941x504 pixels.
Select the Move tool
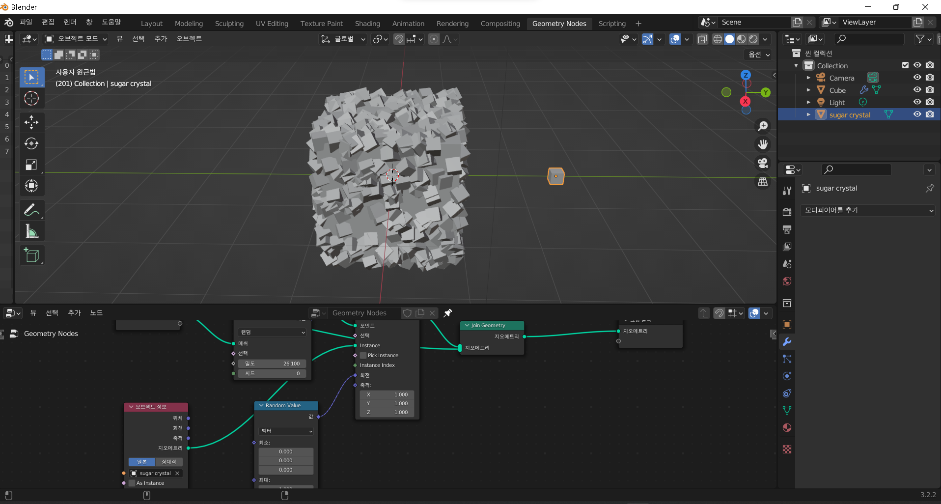32,122
